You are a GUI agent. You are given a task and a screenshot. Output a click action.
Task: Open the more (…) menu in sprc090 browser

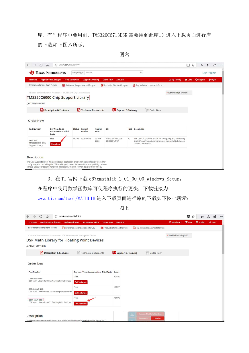(221, 65)
